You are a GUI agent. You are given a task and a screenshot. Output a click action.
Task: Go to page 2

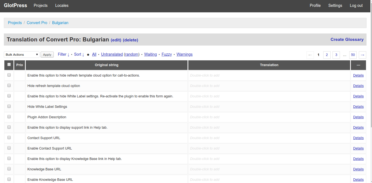[327, 55]
